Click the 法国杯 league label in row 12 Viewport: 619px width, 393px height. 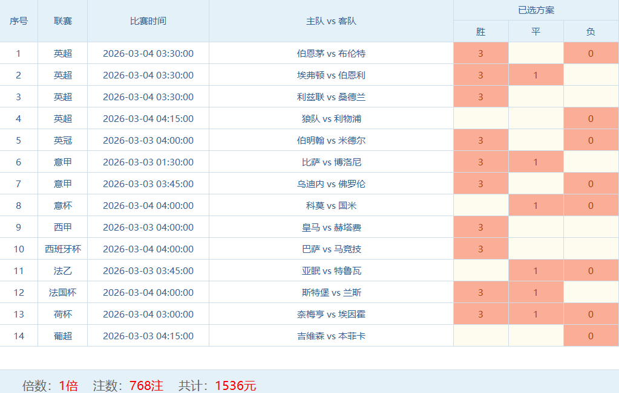(62, 292)
